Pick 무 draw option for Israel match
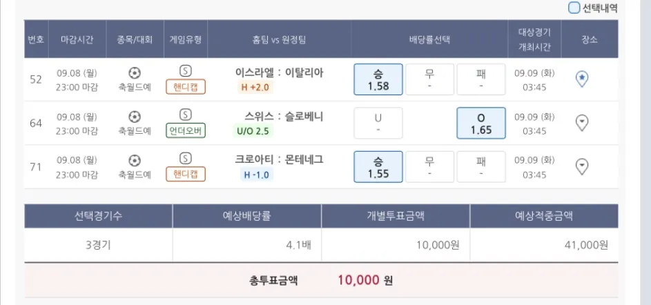651x305 pixels. 429,79
